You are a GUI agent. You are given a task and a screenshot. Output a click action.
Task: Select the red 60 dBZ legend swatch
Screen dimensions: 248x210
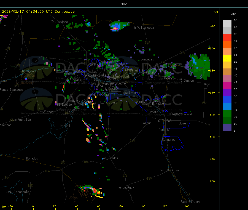pos(227,37)
